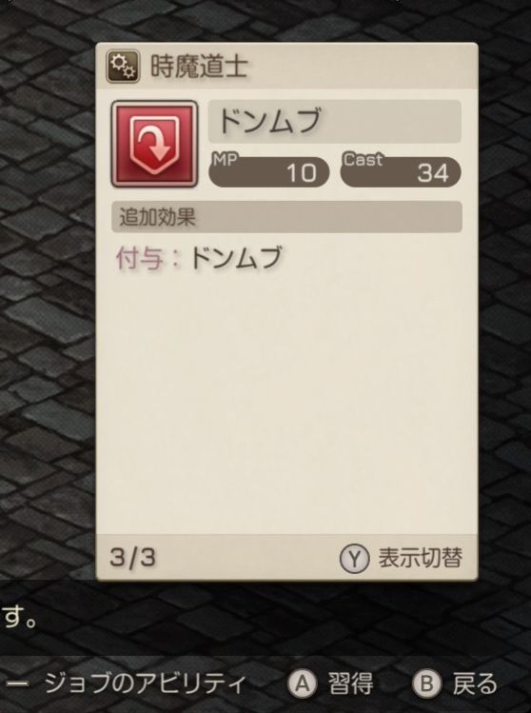Open ジョブのアビリティ menu label
The height and width of the screenshot is (713, 531).
coord(145,683)
